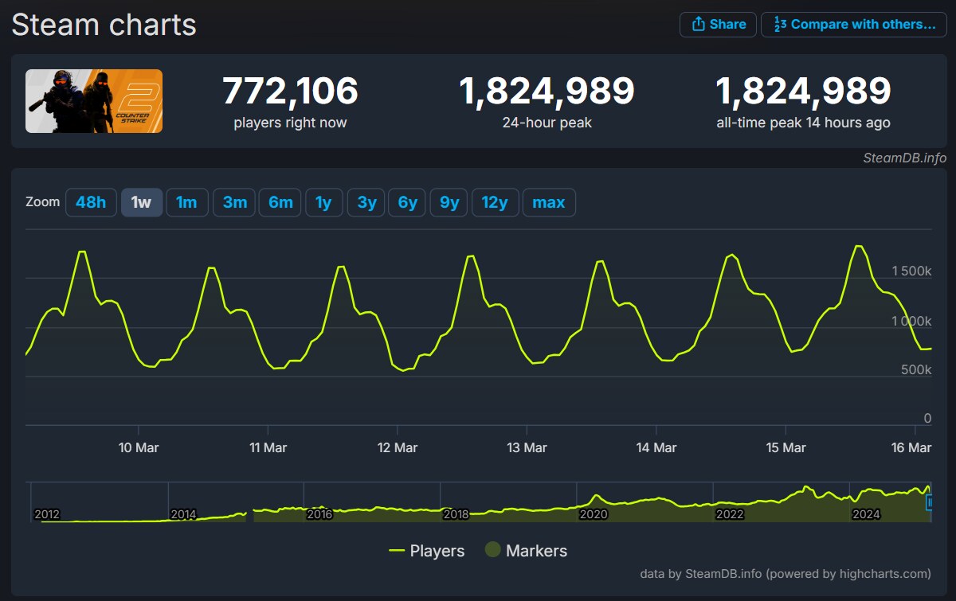Set chart zoom to 1y
956x601 pixels.
[323, 202]
